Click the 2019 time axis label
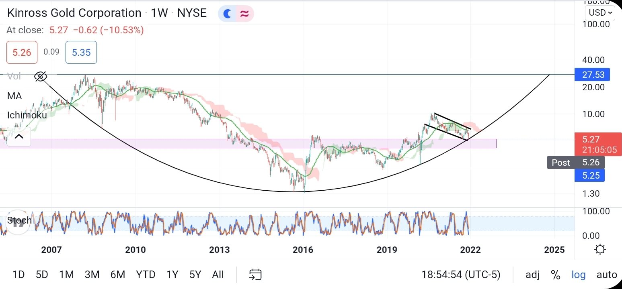Image resolution: width=622 pixels, height=289 pixels. click(x=387, y=250)
